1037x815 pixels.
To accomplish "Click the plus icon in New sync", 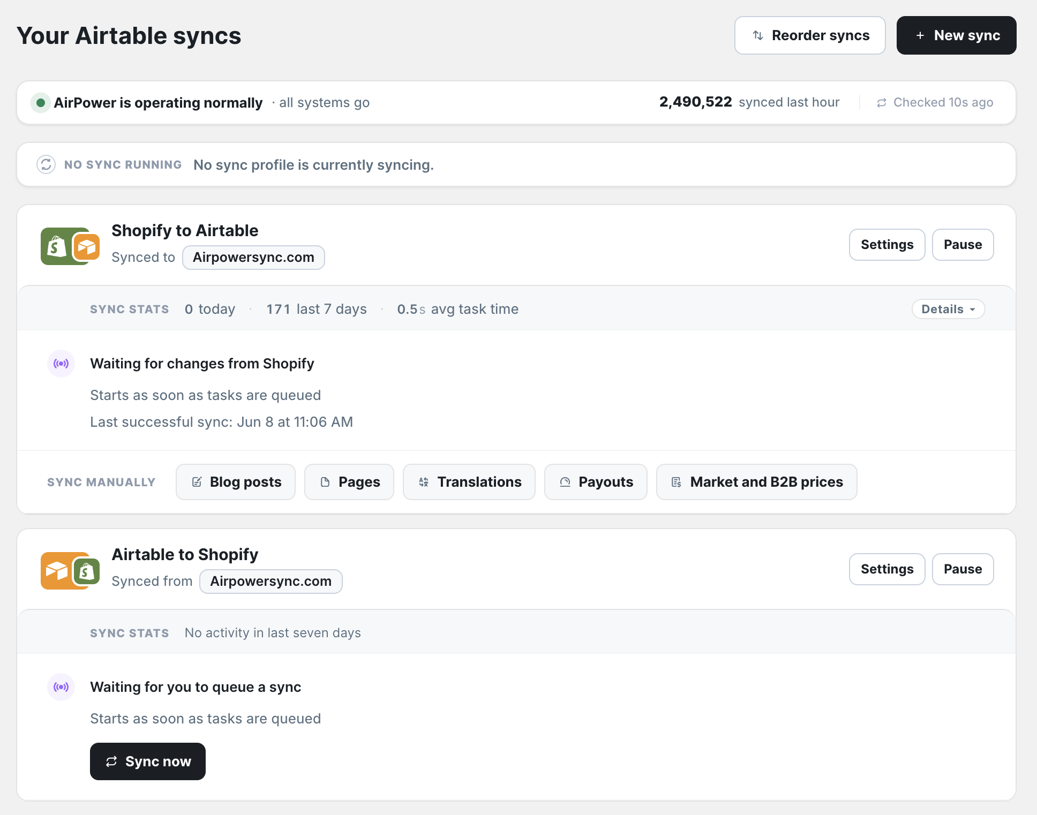I will click(x=920, y=35).
